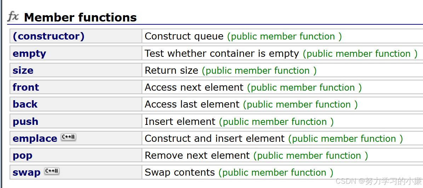Click the 'Construct queue' description text
The width and height of the screenshot is (423, 188).
pyautogui.click(x=184, y=36)
